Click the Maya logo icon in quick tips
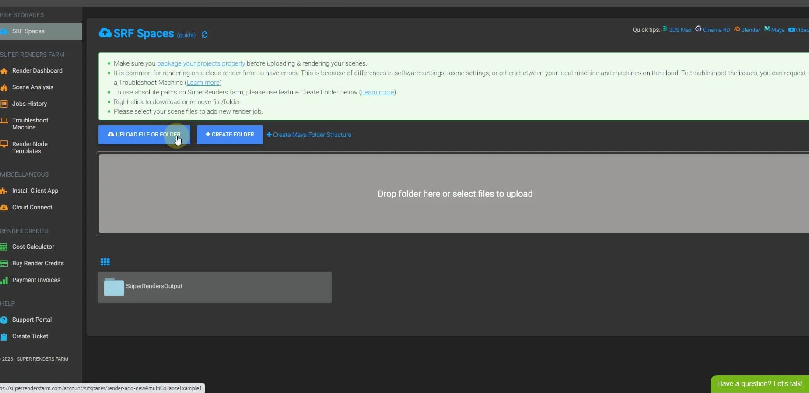The height and width of the screenshot is (393, 809). point(767,29)
